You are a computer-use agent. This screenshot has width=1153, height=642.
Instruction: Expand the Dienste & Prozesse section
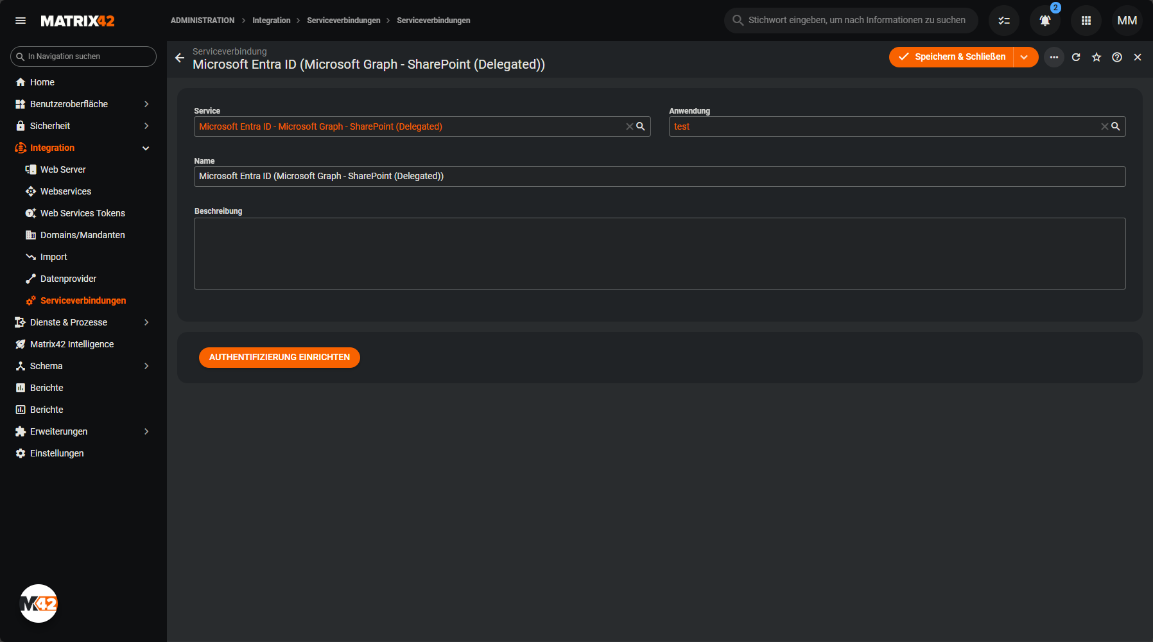146,322
